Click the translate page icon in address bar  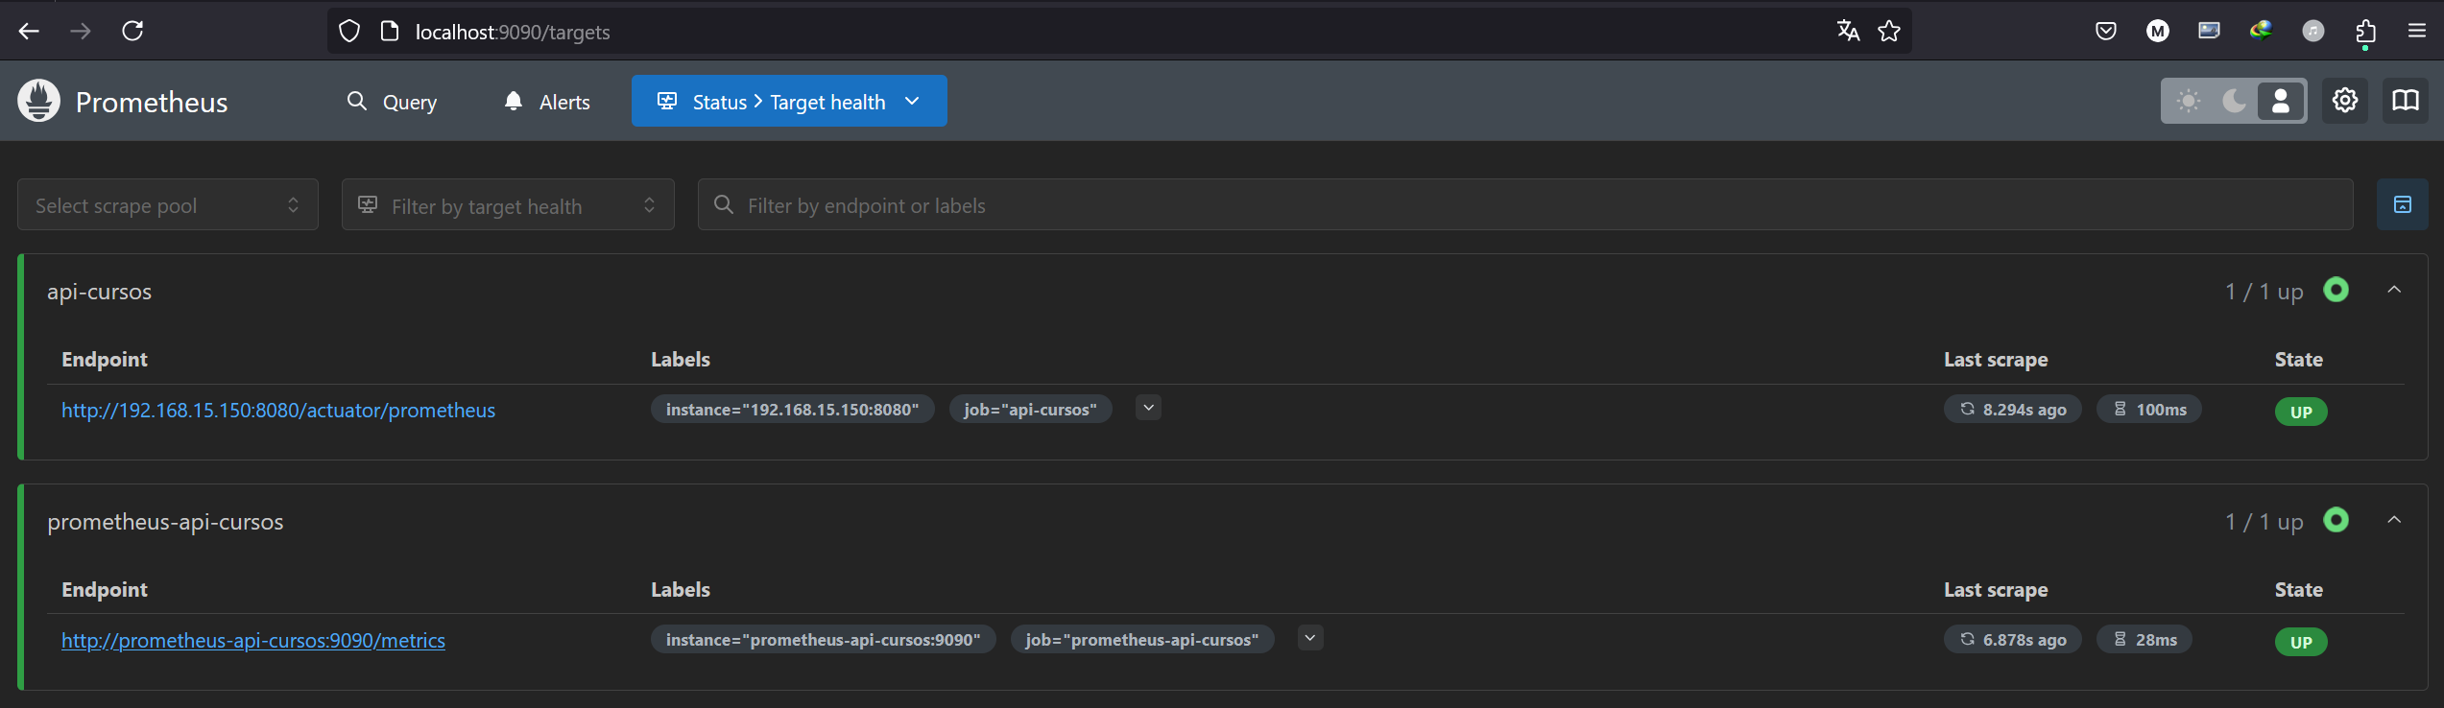(1848, 32)
